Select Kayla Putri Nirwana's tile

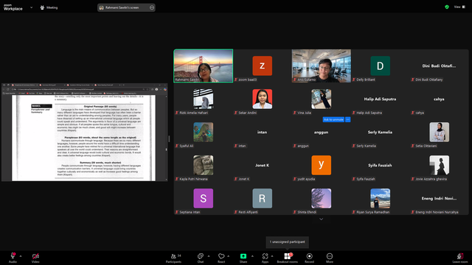pos(204,165)
